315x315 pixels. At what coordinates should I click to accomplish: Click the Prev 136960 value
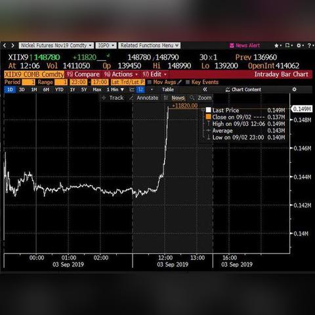click(256, 57)
